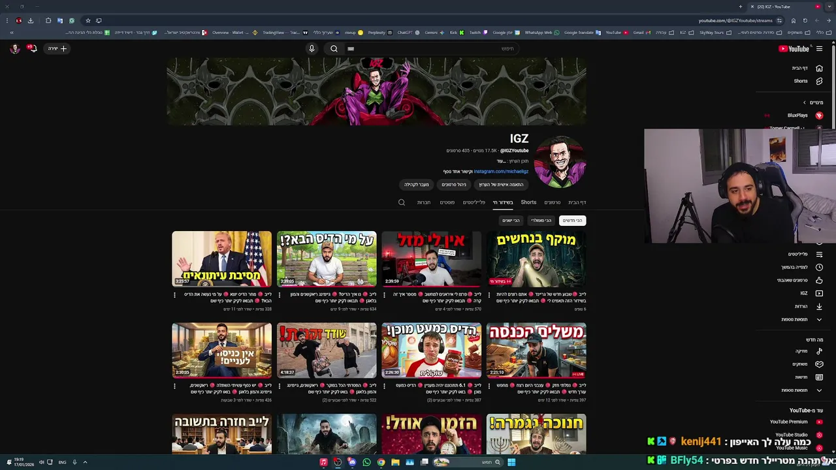Focus the YouTube search input field
This screenshot has height=470, width=836.
431,48
